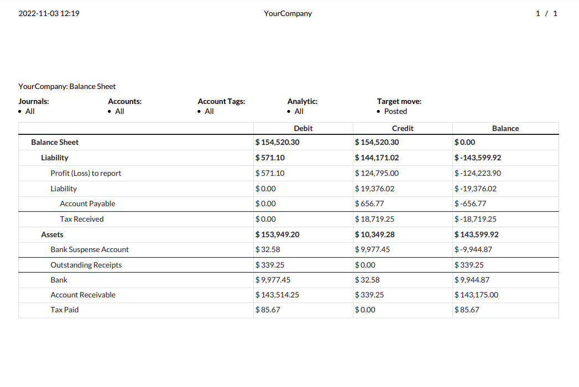The width and height of the screenshot is (579, 387).
Task: Click the Posted value under Target move
Action: point(395,111)
